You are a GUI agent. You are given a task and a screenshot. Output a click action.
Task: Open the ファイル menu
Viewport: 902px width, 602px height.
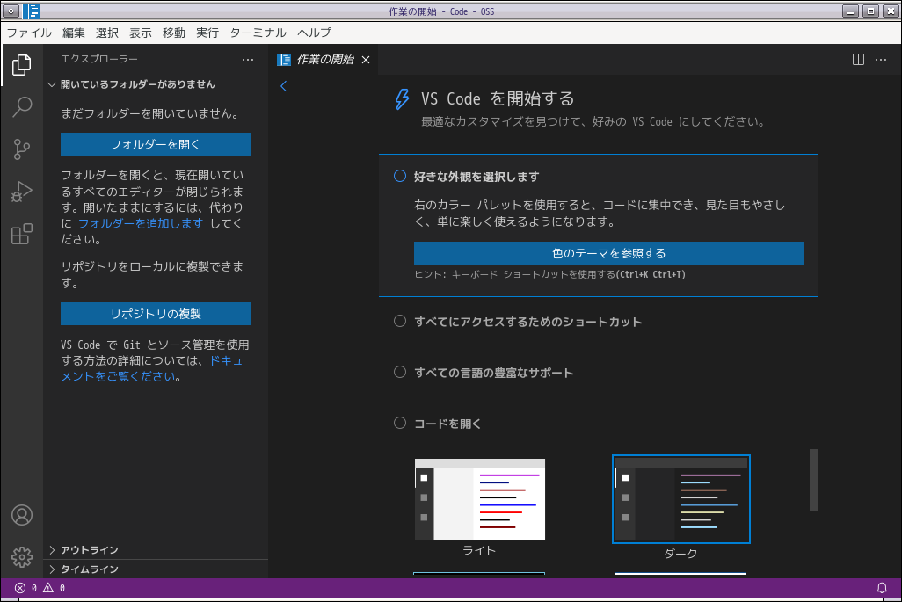click(x=29, y=33)
